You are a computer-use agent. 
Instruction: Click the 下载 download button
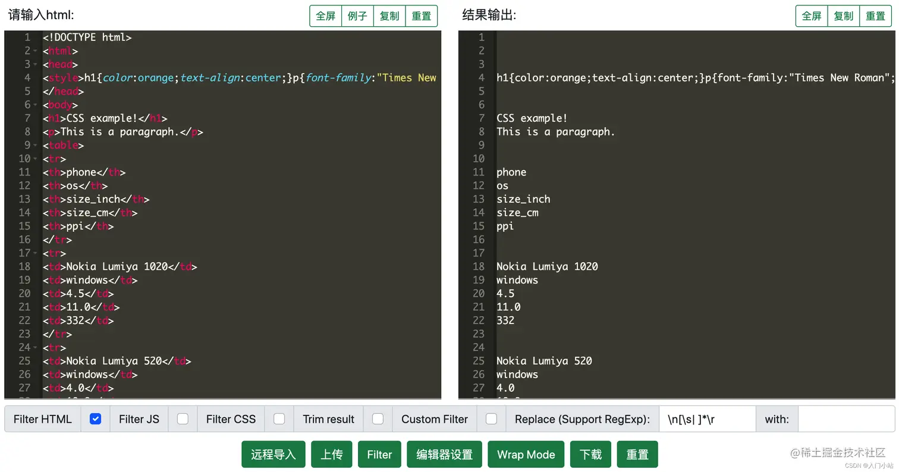(x=590, y=455)
